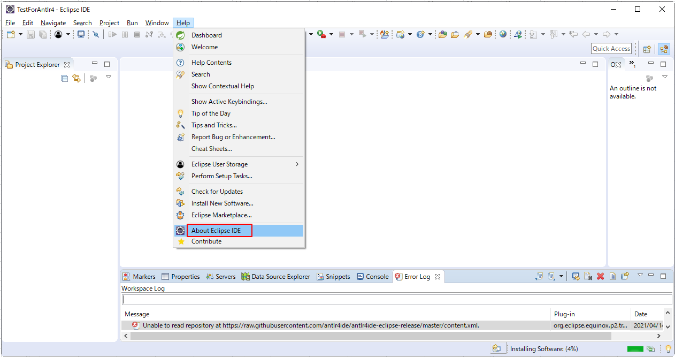The image size is (675, 357).
Task: Clear the log viewer in Error Log
Action: (587, 276)
